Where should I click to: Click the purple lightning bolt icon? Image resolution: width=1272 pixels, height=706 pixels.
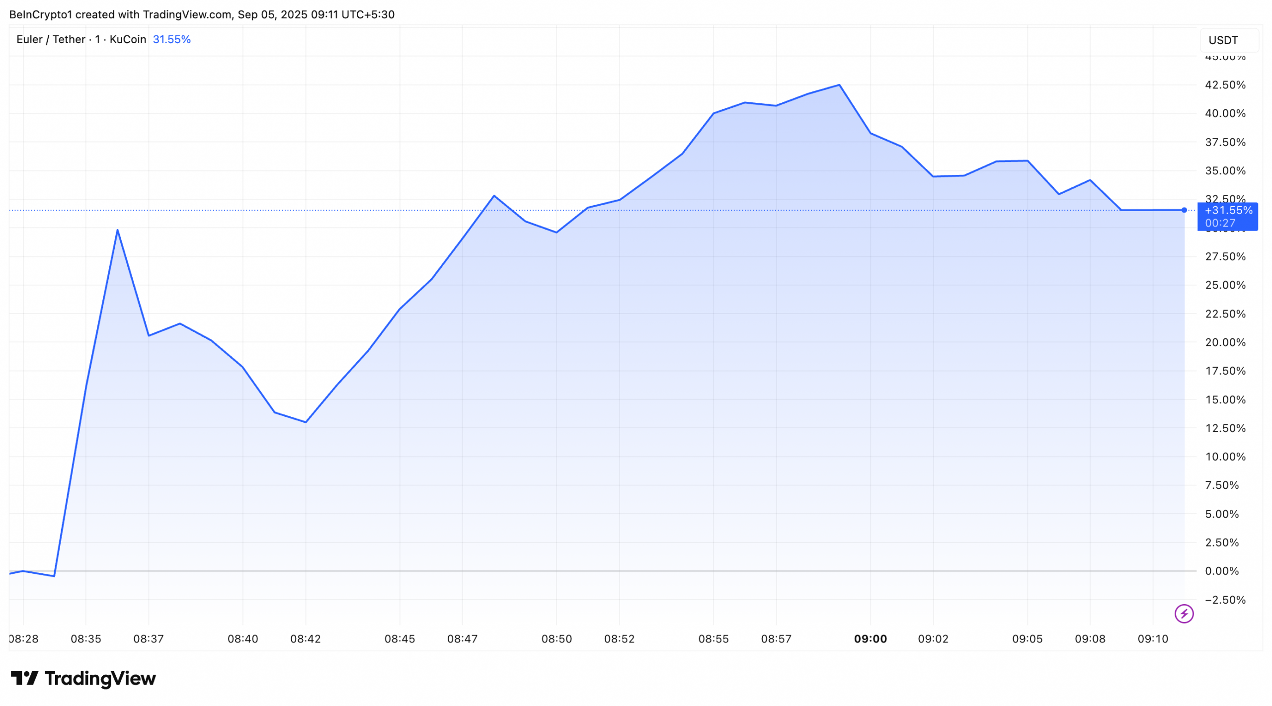pyautogui.click(x=1184, y=614)
